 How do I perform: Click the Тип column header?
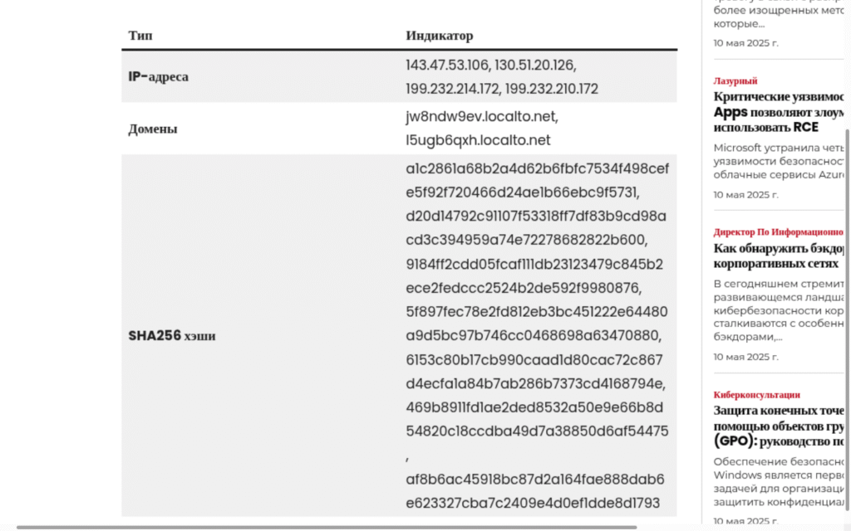[x=140, y=36]
